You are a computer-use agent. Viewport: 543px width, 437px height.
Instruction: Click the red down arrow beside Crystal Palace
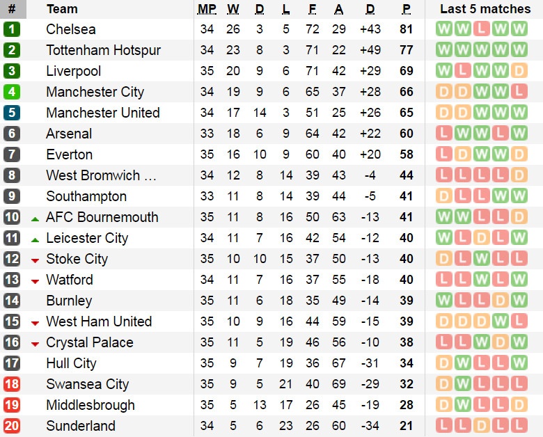coord(35,343)
